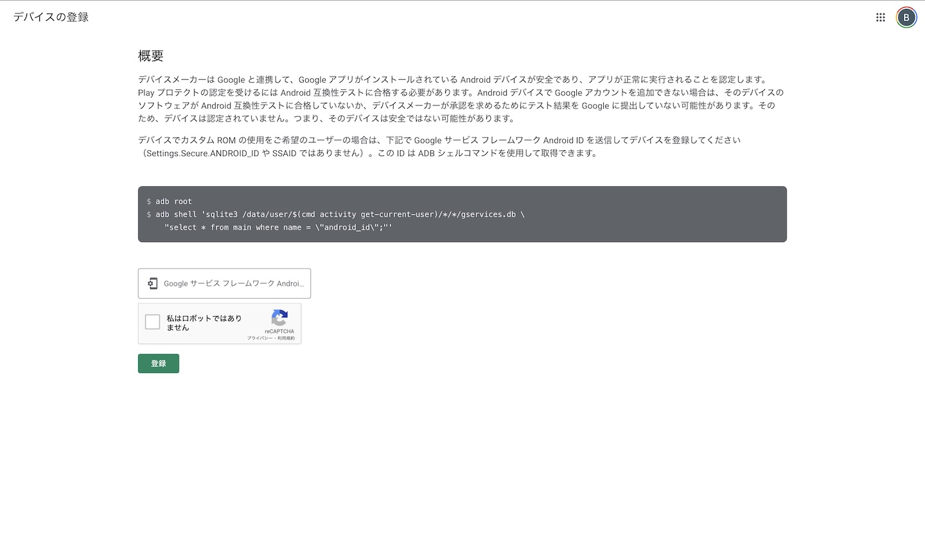Viewport: 925px width, 535px height.
Task: Click the デバイスの登録 page title
Action: point(51,17)
